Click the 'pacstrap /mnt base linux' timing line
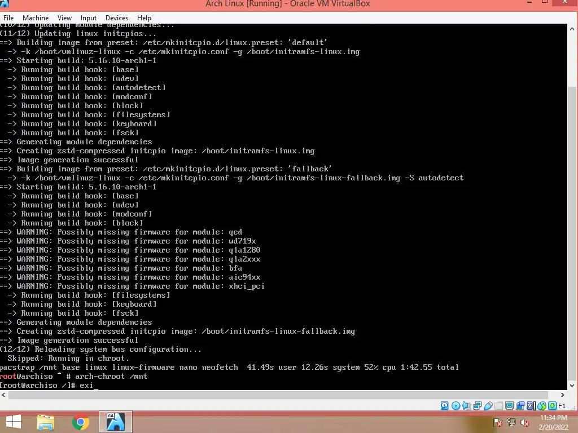Image resolution: width=578 pixels, height=433 pixels. (229, 368)
